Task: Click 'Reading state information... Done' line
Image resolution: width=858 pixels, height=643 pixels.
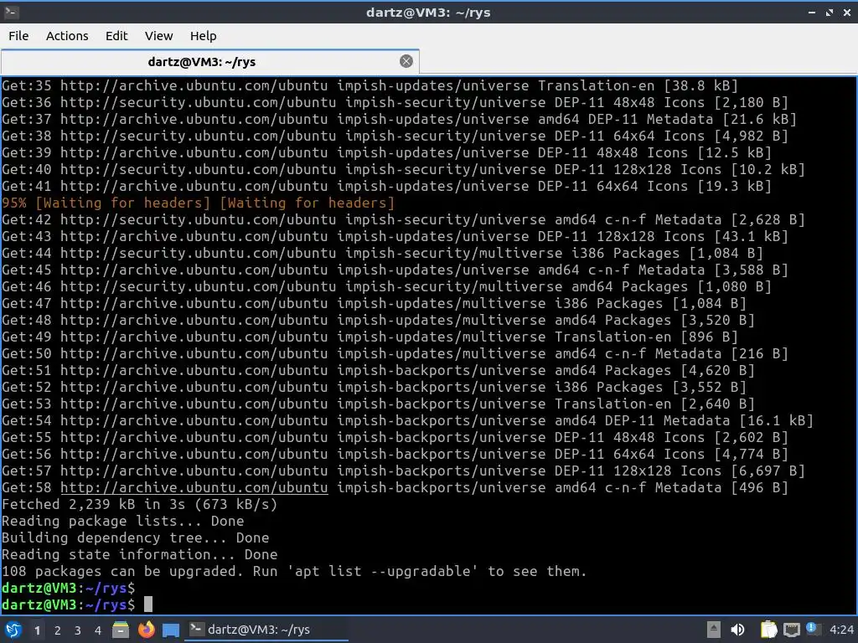Action: pos(140,554)
